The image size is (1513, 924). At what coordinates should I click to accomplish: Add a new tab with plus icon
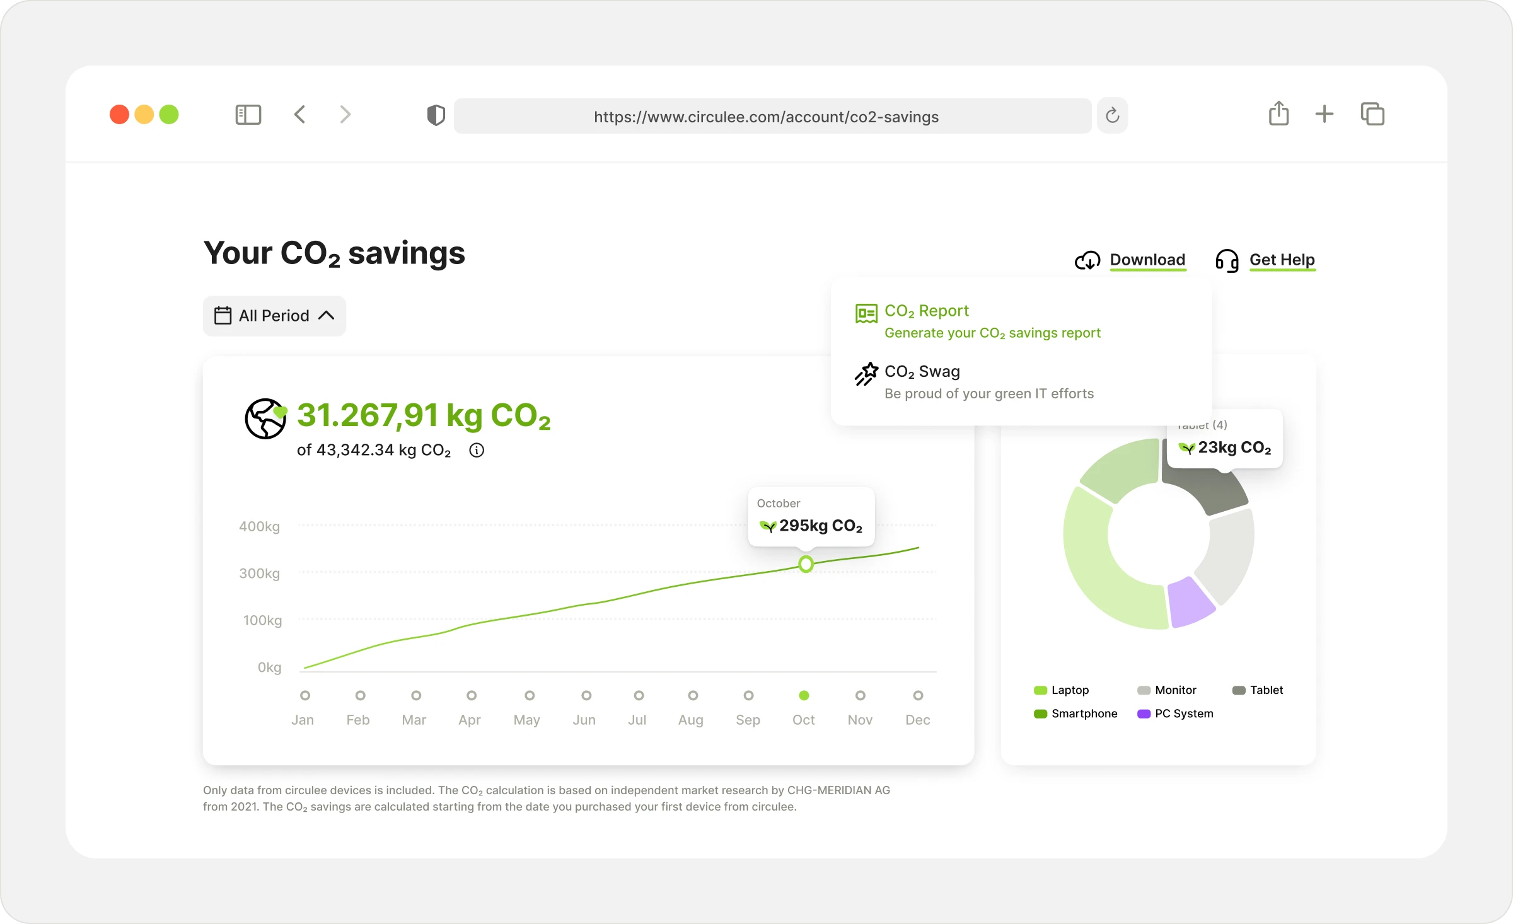pyautogui.click(x=1324, y=114)
